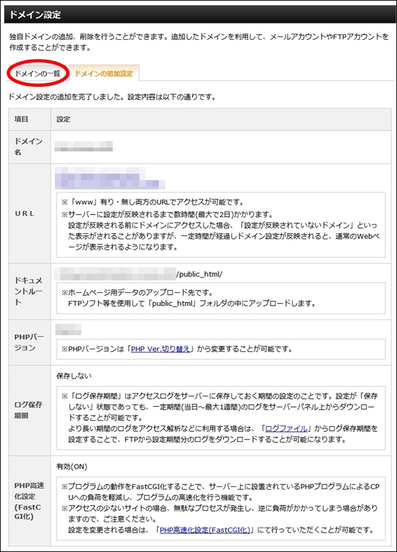Screen dimensions: 397x552
Task: Select the ドメインの追加設定 tab
Action: point(104,74)
